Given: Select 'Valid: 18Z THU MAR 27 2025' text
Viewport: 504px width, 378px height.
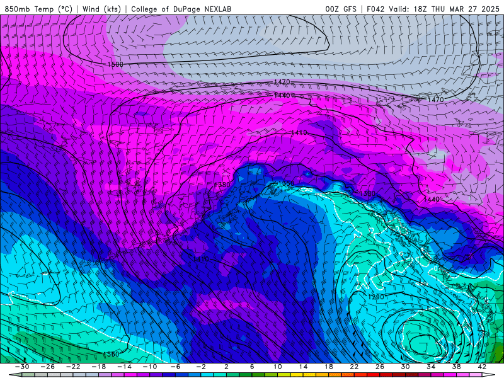Looking at the screenshot, I should pyautogui.click(x=444, y=9).
